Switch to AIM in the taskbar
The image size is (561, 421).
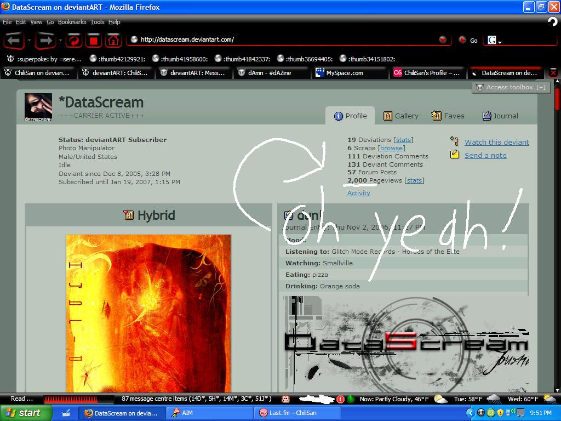[209, 413]
